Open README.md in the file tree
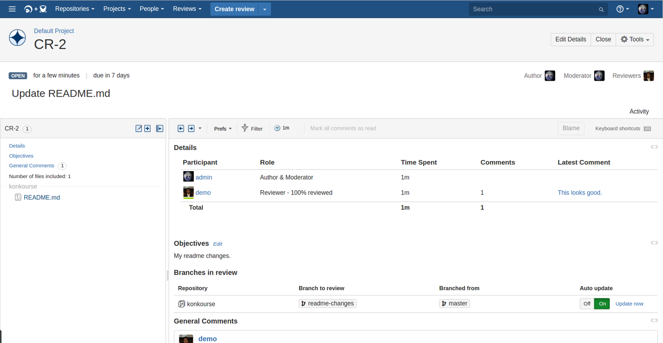Screen dimensions: 663x343 click(42, 197)
